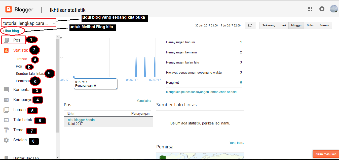Switch time range to Hari

point(283,25)
